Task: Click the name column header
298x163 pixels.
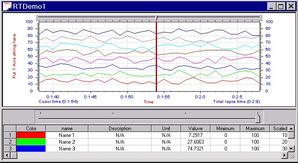Action: [x=67, y=129]
